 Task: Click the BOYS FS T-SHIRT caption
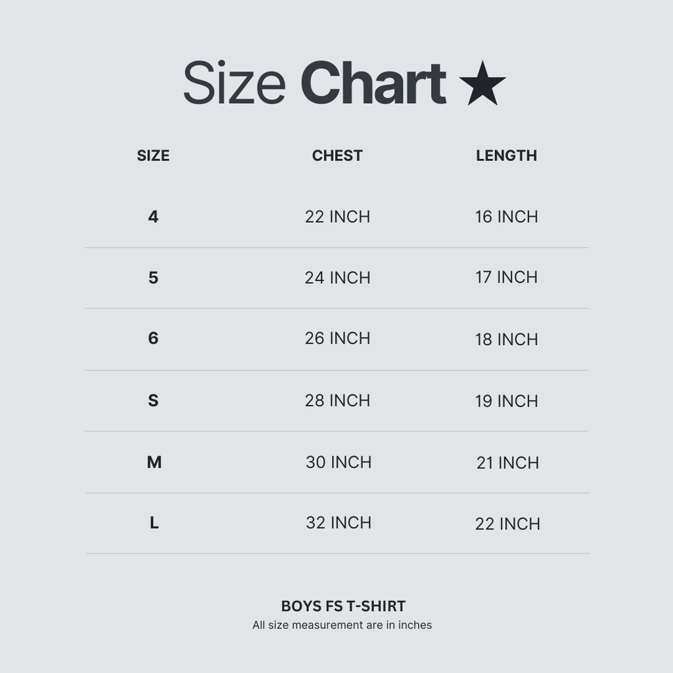coord(343,606)
